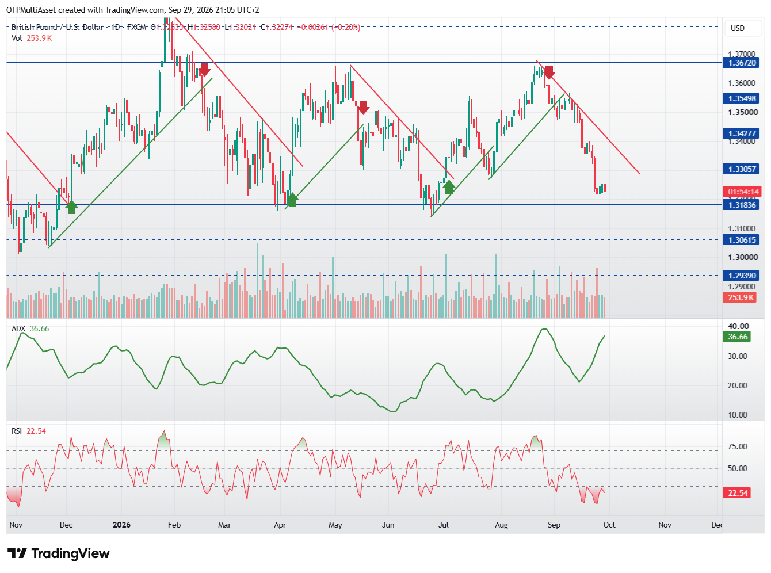Click the Jun label on time axis

[x=388, y=525]
